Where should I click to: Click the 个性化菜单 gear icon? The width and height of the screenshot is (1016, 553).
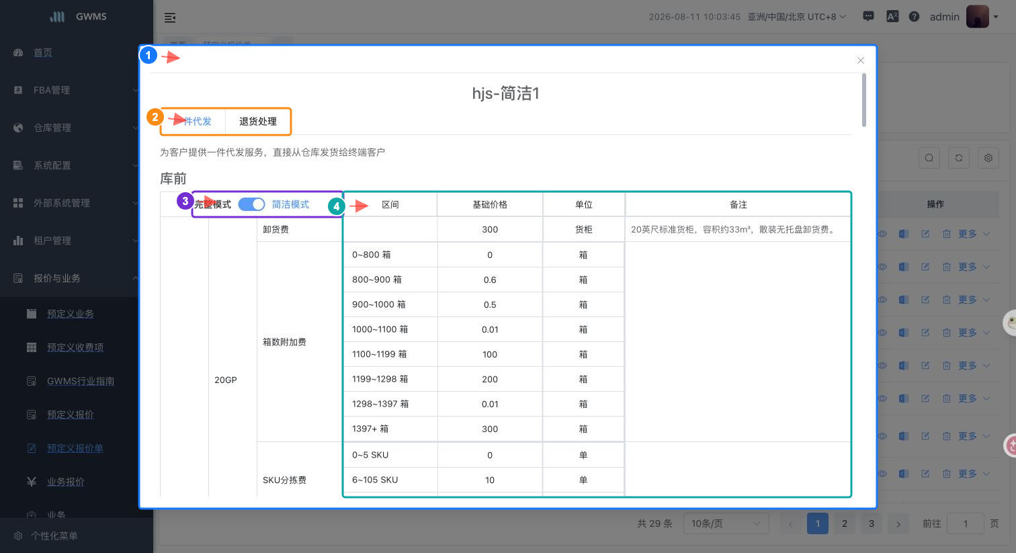tap(18, 536)
